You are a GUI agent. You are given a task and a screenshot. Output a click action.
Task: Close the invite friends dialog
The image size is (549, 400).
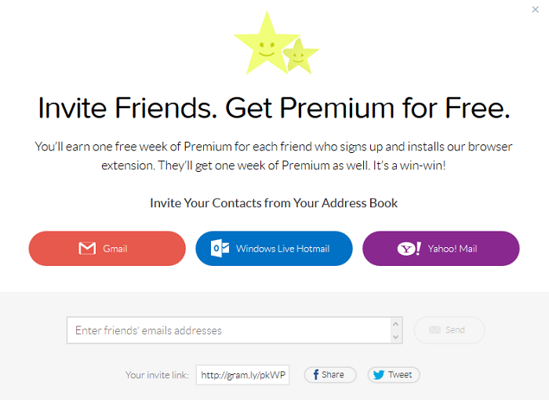pos(535,9)
